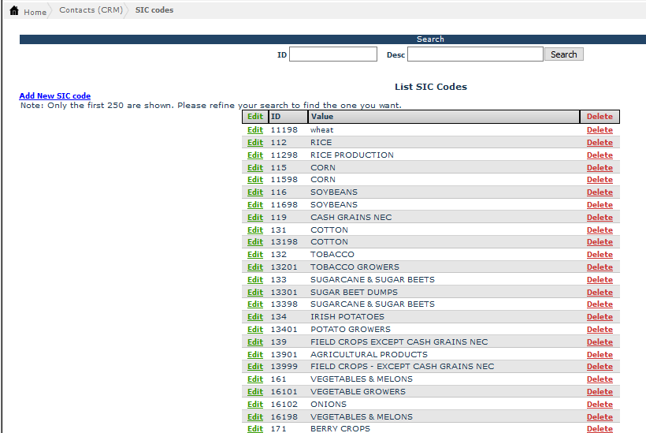Viewport: 646px width, 433px height.
Task: Edit the TOBACCO GROWERS entry
Action: click(x=254, y=267)
